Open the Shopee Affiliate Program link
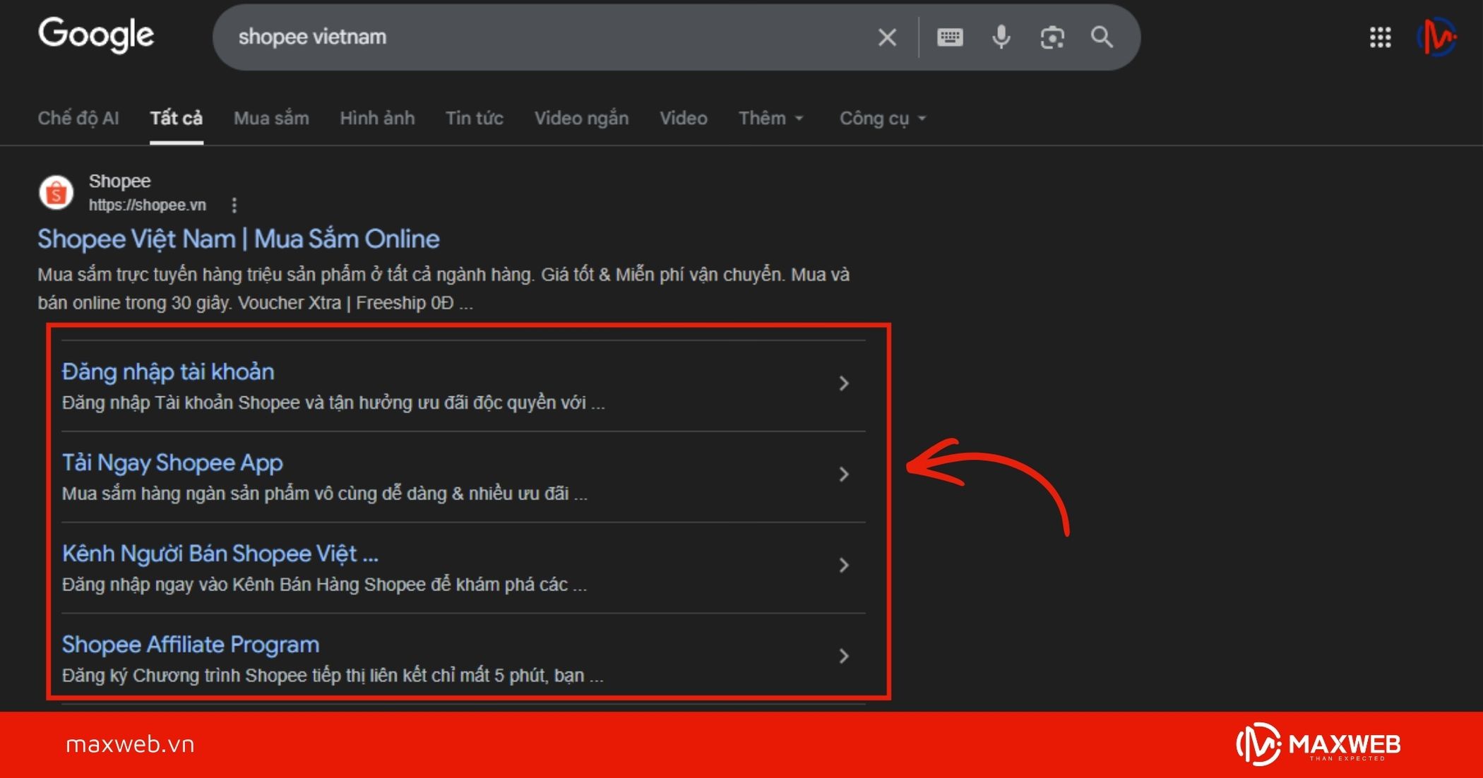 189,644
